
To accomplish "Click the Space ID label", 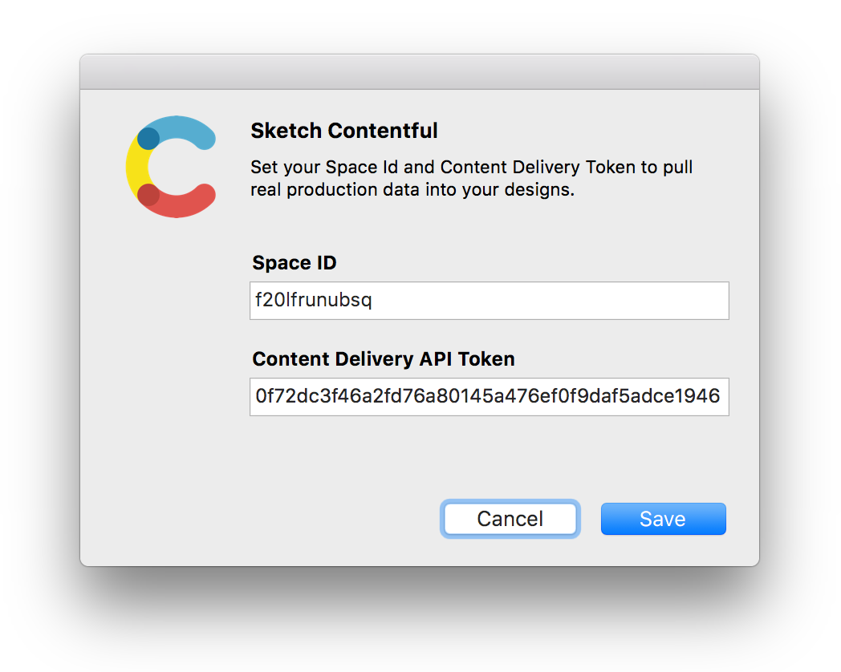I will [295, 262].
